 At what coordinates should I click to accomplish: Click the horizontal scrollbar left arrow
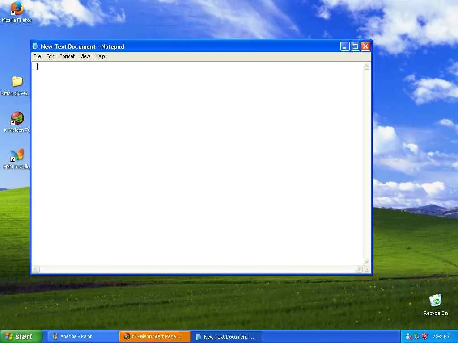(36, 269)
